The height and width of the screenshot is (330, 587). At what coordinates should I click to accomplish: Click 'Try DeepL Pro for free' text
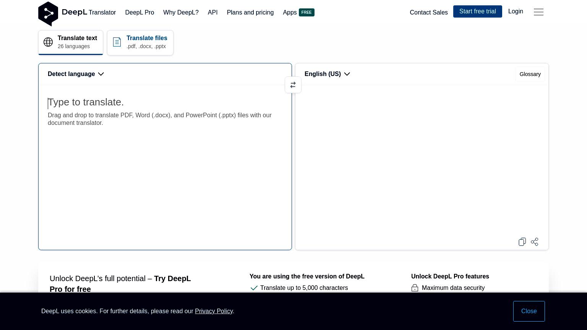tap(120, 284)
